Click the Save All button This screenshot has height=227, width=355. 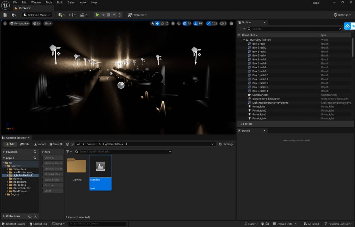tap(56, 144)
